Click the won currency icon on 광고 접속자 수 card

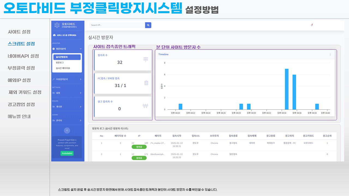145,106
